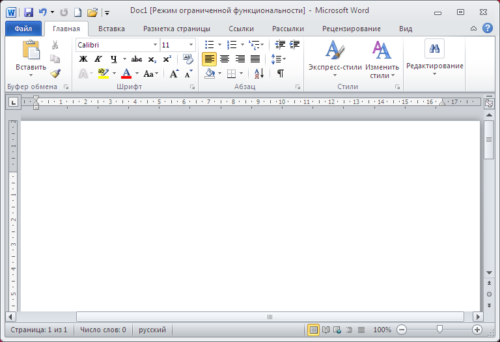Undo the last action
Screen dimensions: 500x342
(x=43, y=12)
